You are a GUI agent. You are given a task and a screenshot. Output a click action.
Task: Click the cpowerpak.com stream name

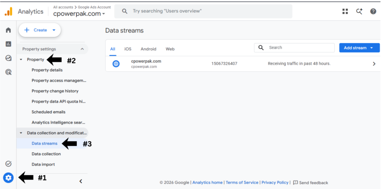click(x=146, y=61)
